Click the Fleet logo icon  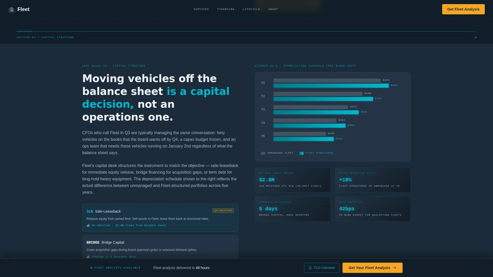(12, 9)
